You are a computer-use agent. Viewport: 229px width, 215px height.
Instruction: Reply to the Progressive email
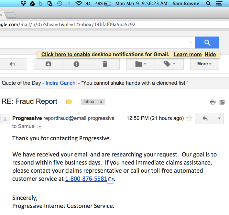coord(205,118)
